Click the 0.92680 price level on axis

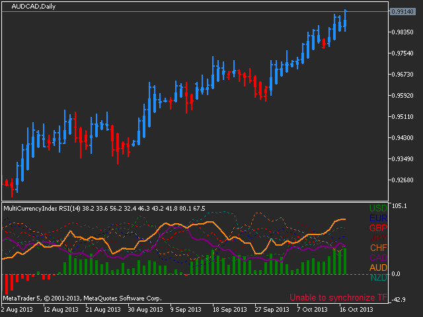405,180
